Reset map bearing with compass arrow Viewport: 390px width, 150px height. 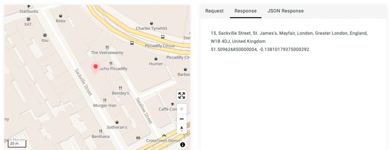click(182, 129)
